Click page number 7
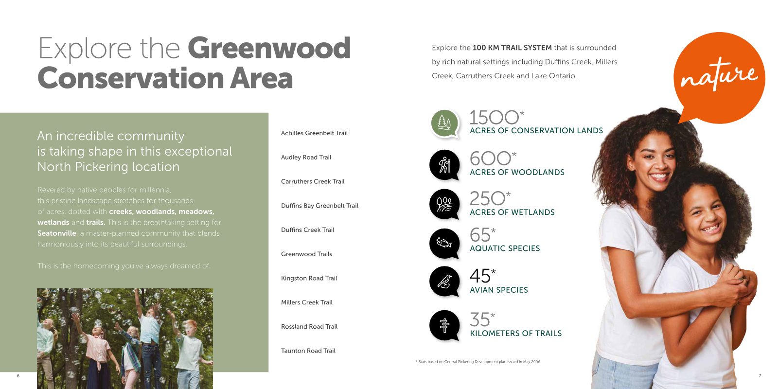This screenshot has height=389, width=778. [x=760, y=376]
